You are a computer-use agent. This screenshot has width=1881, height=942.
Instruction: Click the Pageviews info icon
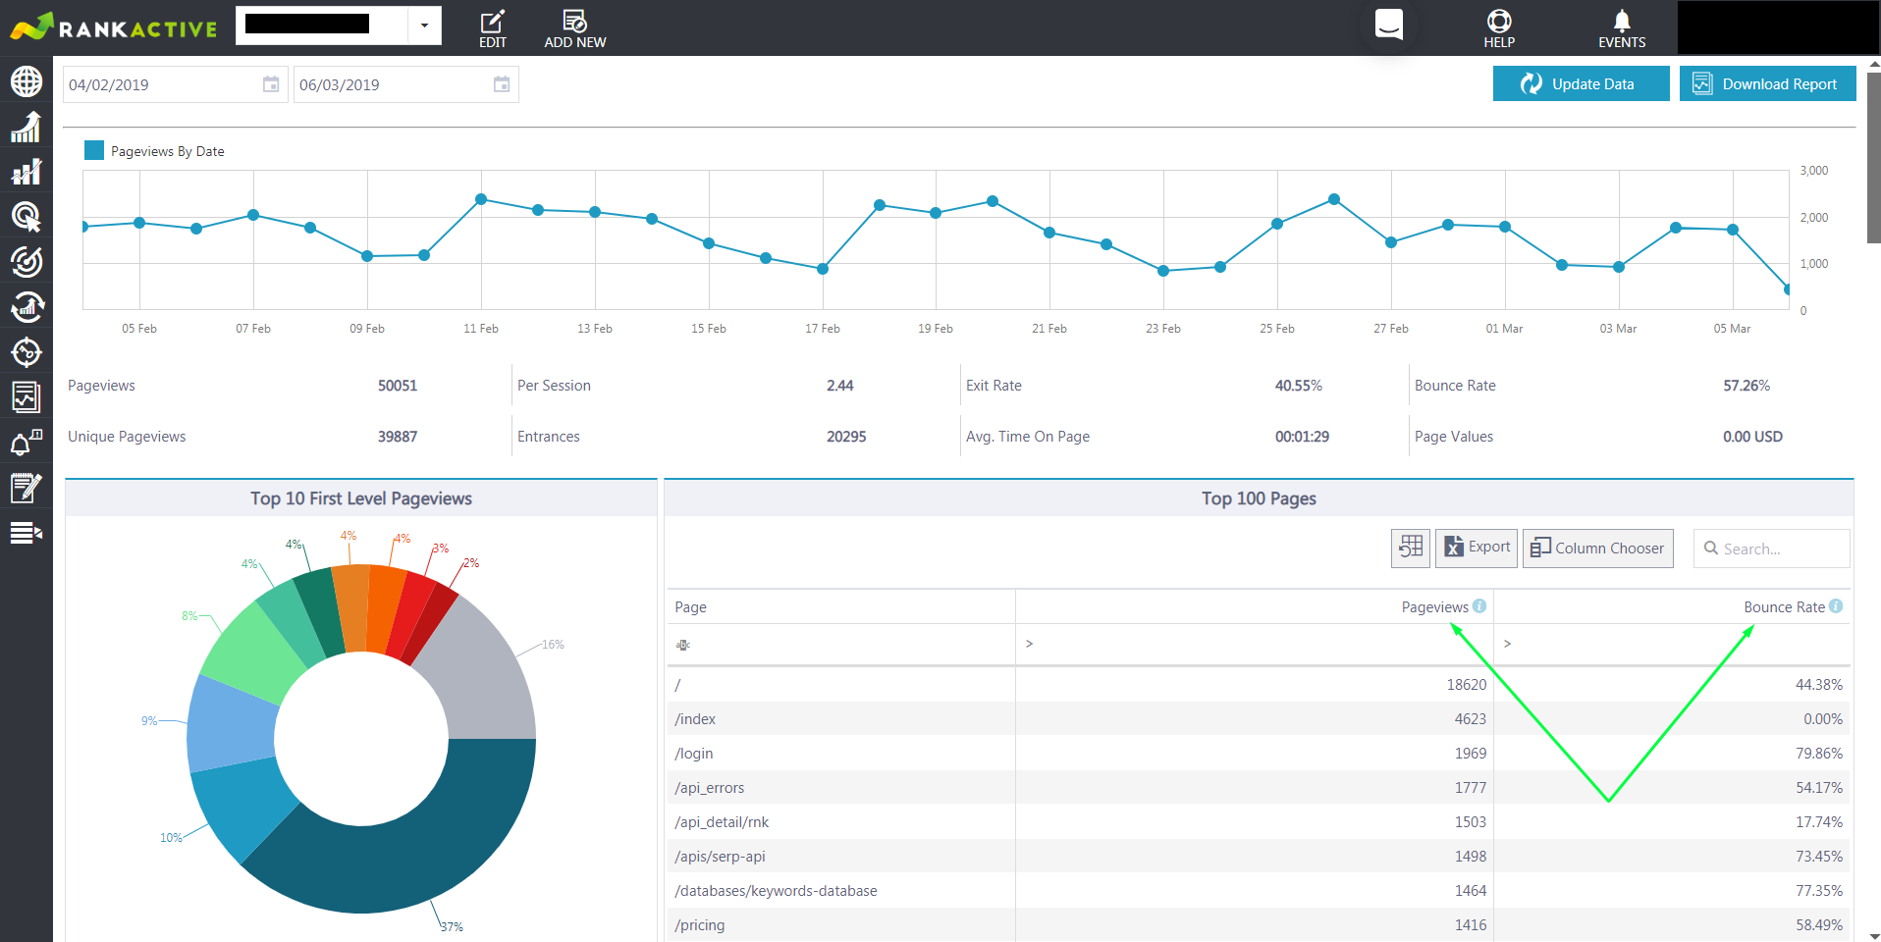(1479, 606)
